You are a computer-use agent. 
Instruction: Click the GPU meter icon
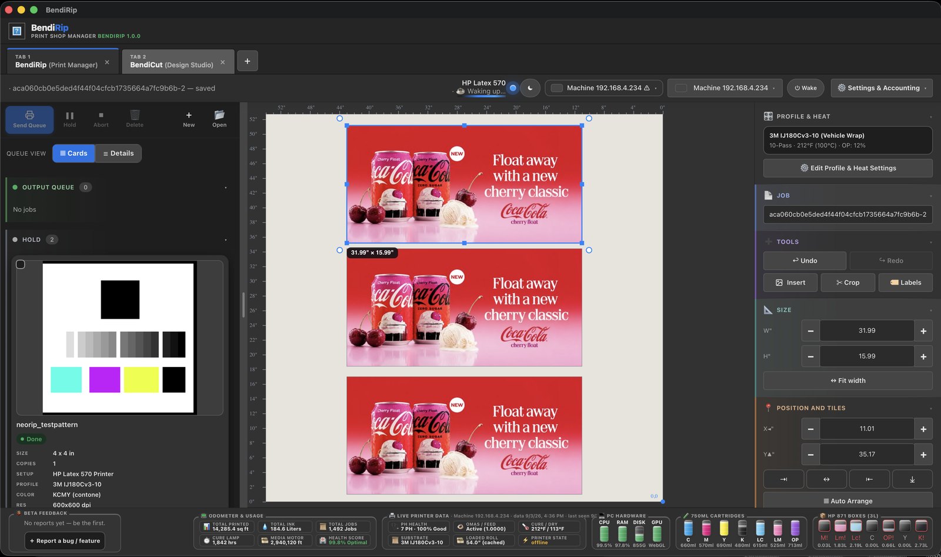[657, 533]
